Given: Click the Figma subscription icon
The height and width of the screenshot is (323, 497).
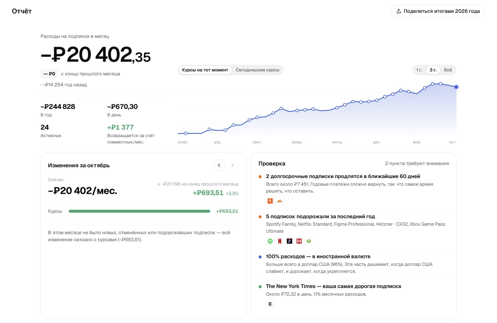Looking at the screenshot, I should click(290, 241).
